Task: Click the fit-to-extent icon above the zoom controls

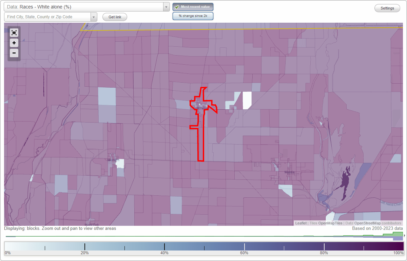Action: pos(14,32)
